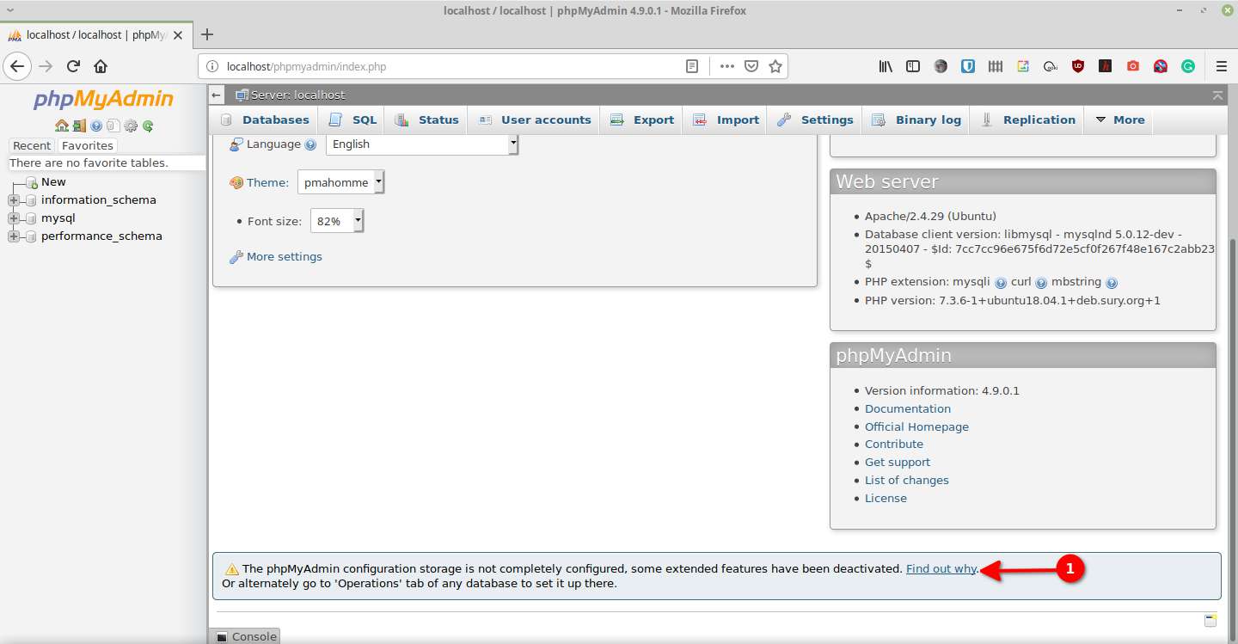1238x644 pixels.
Task: Open the Export tab
Action: click(x=641, y=120)
